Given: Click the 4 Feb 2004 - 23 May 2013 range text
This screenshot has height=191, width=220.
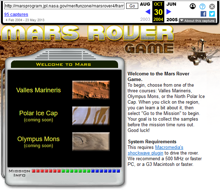Looking at the screenshot, I should point(25,20).
